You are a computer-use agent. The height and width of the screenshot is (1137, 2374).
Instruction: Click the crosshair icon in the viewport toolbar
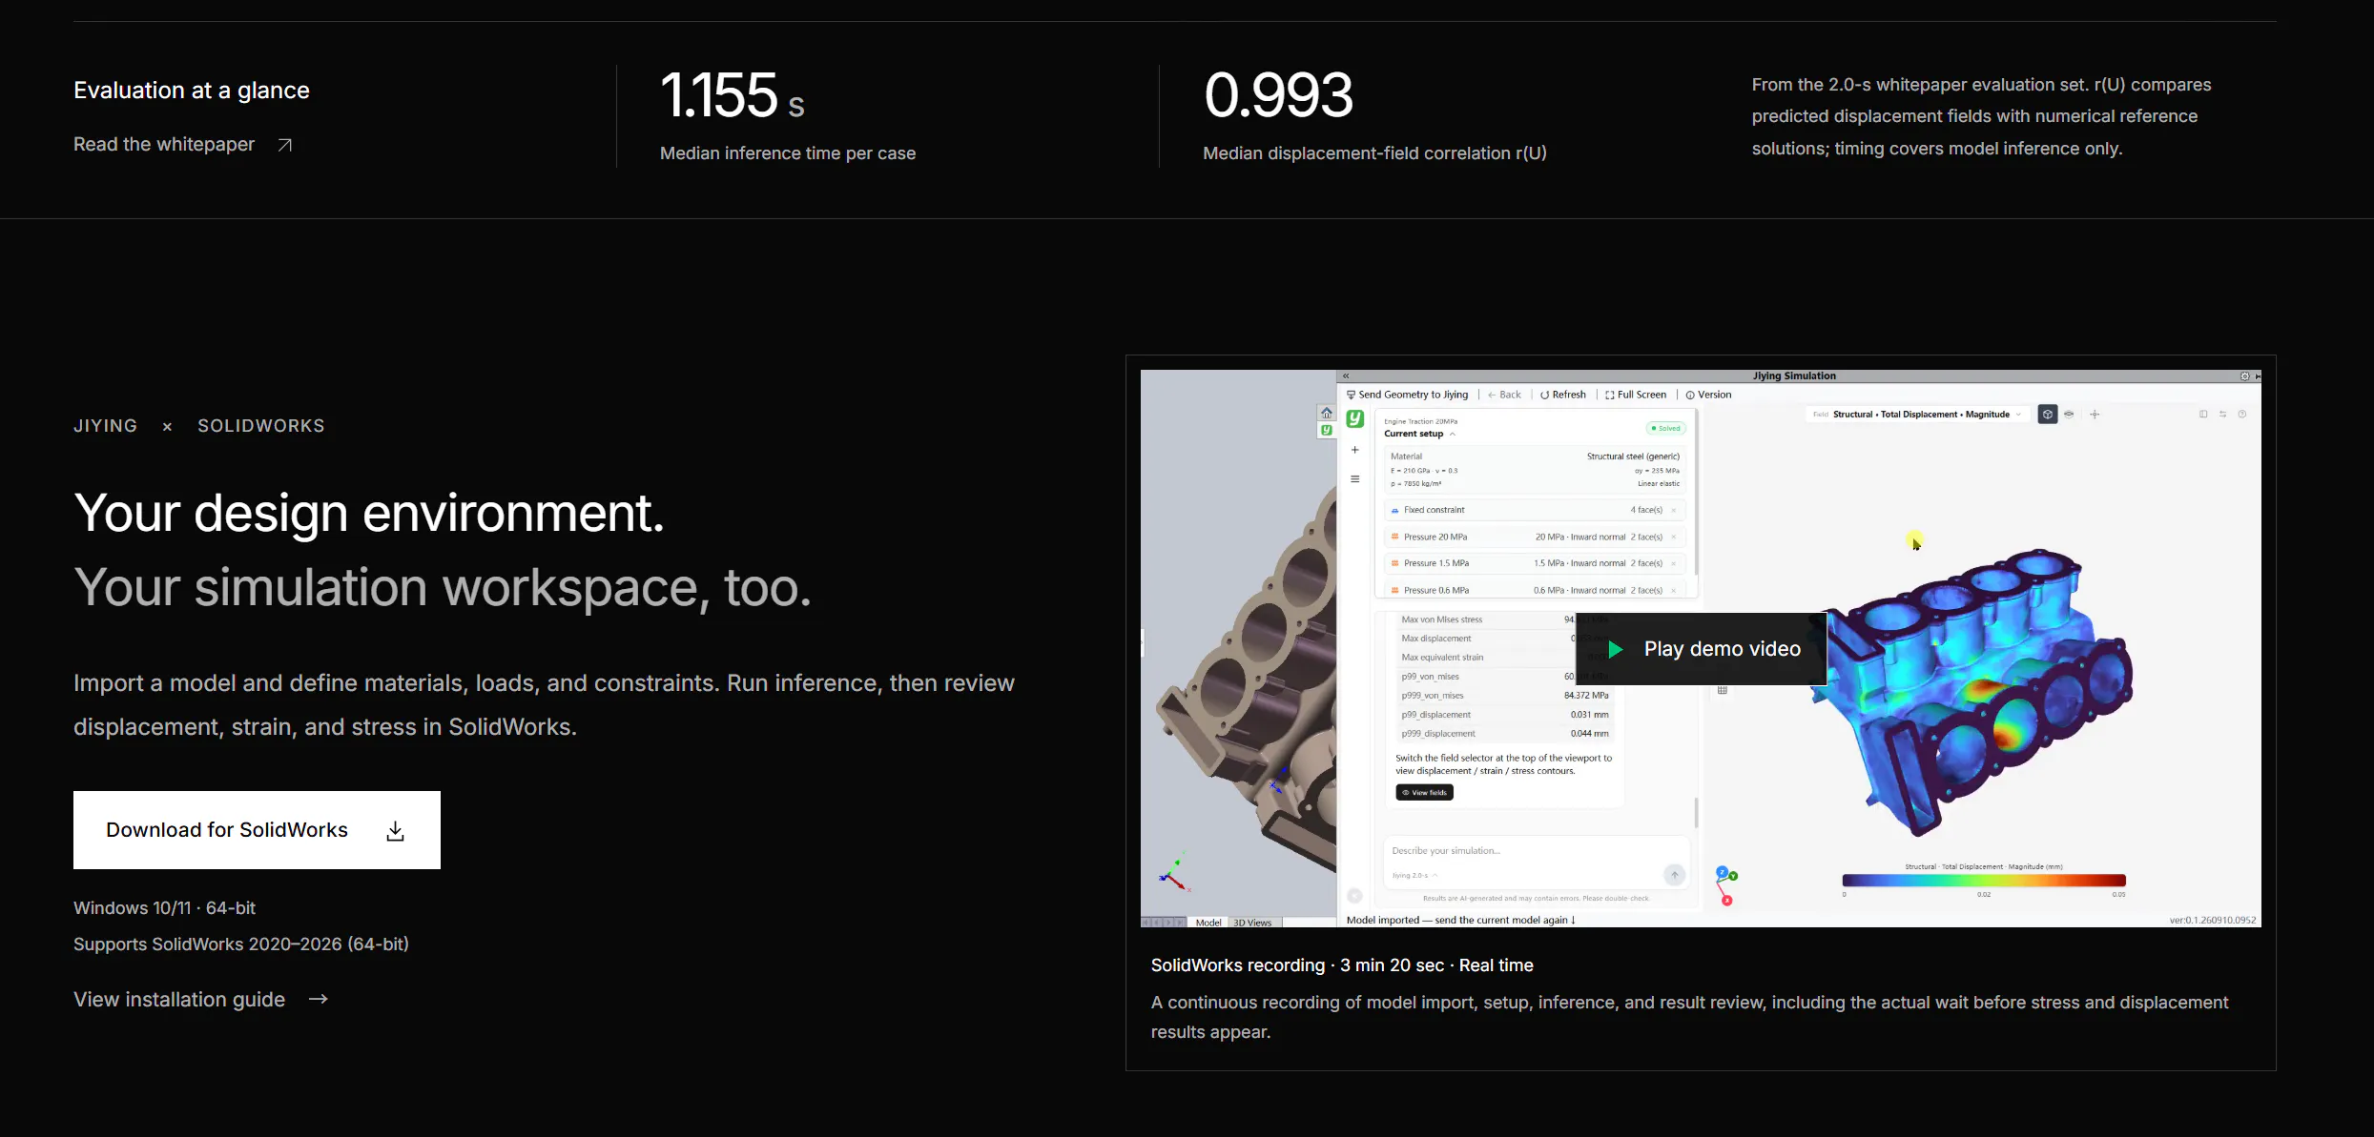click(2095, 415)
